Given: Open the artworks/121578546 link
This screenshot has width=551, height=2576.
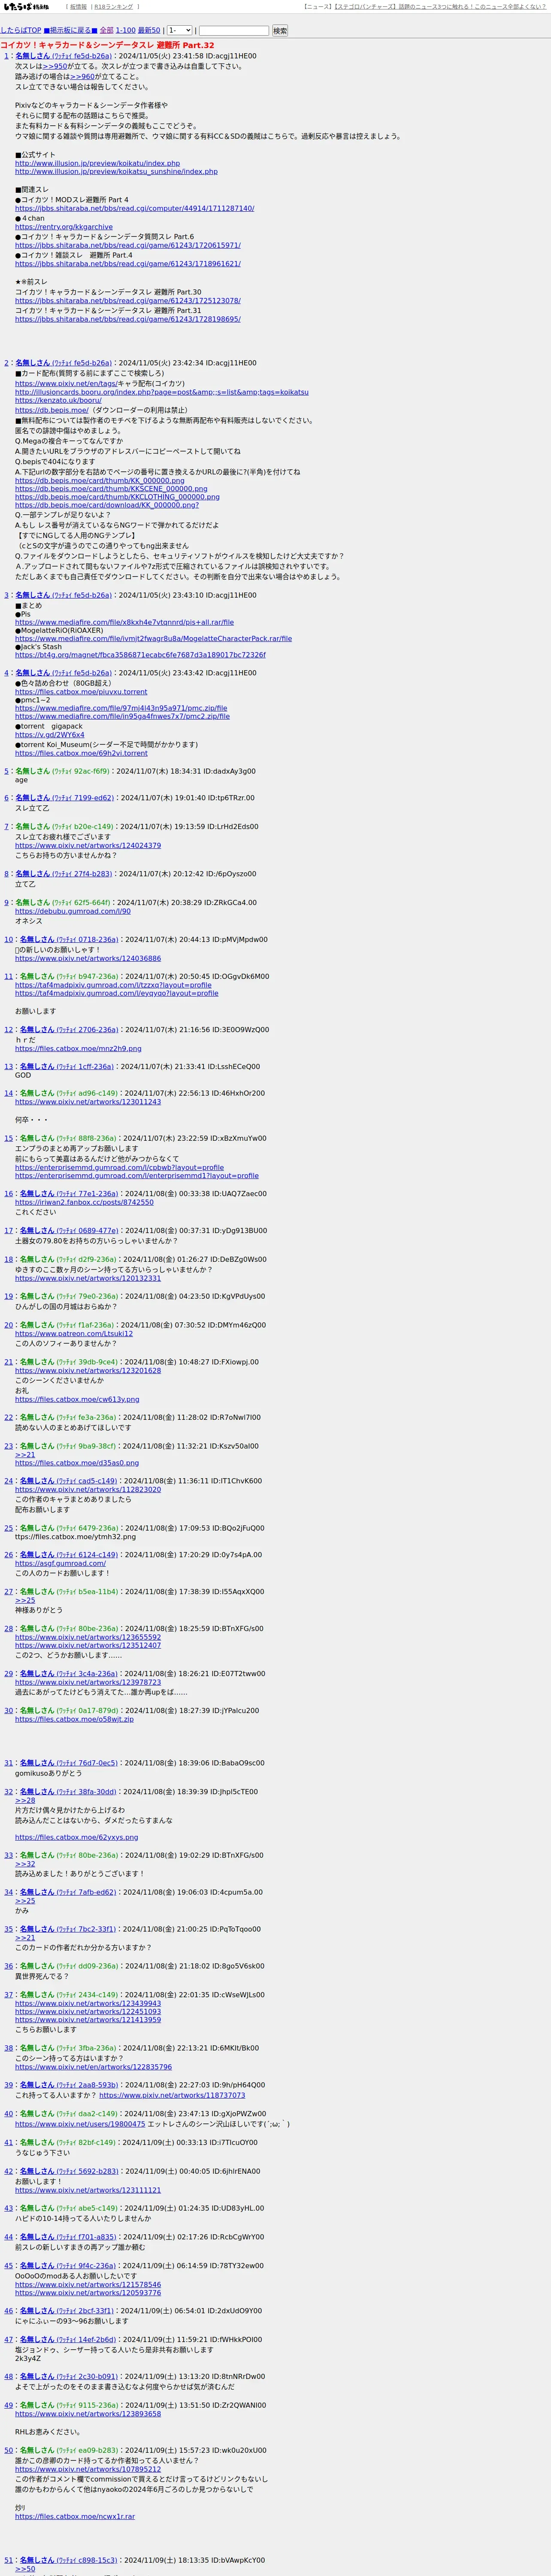Looking at the screenshot, I should [88, 2285].
